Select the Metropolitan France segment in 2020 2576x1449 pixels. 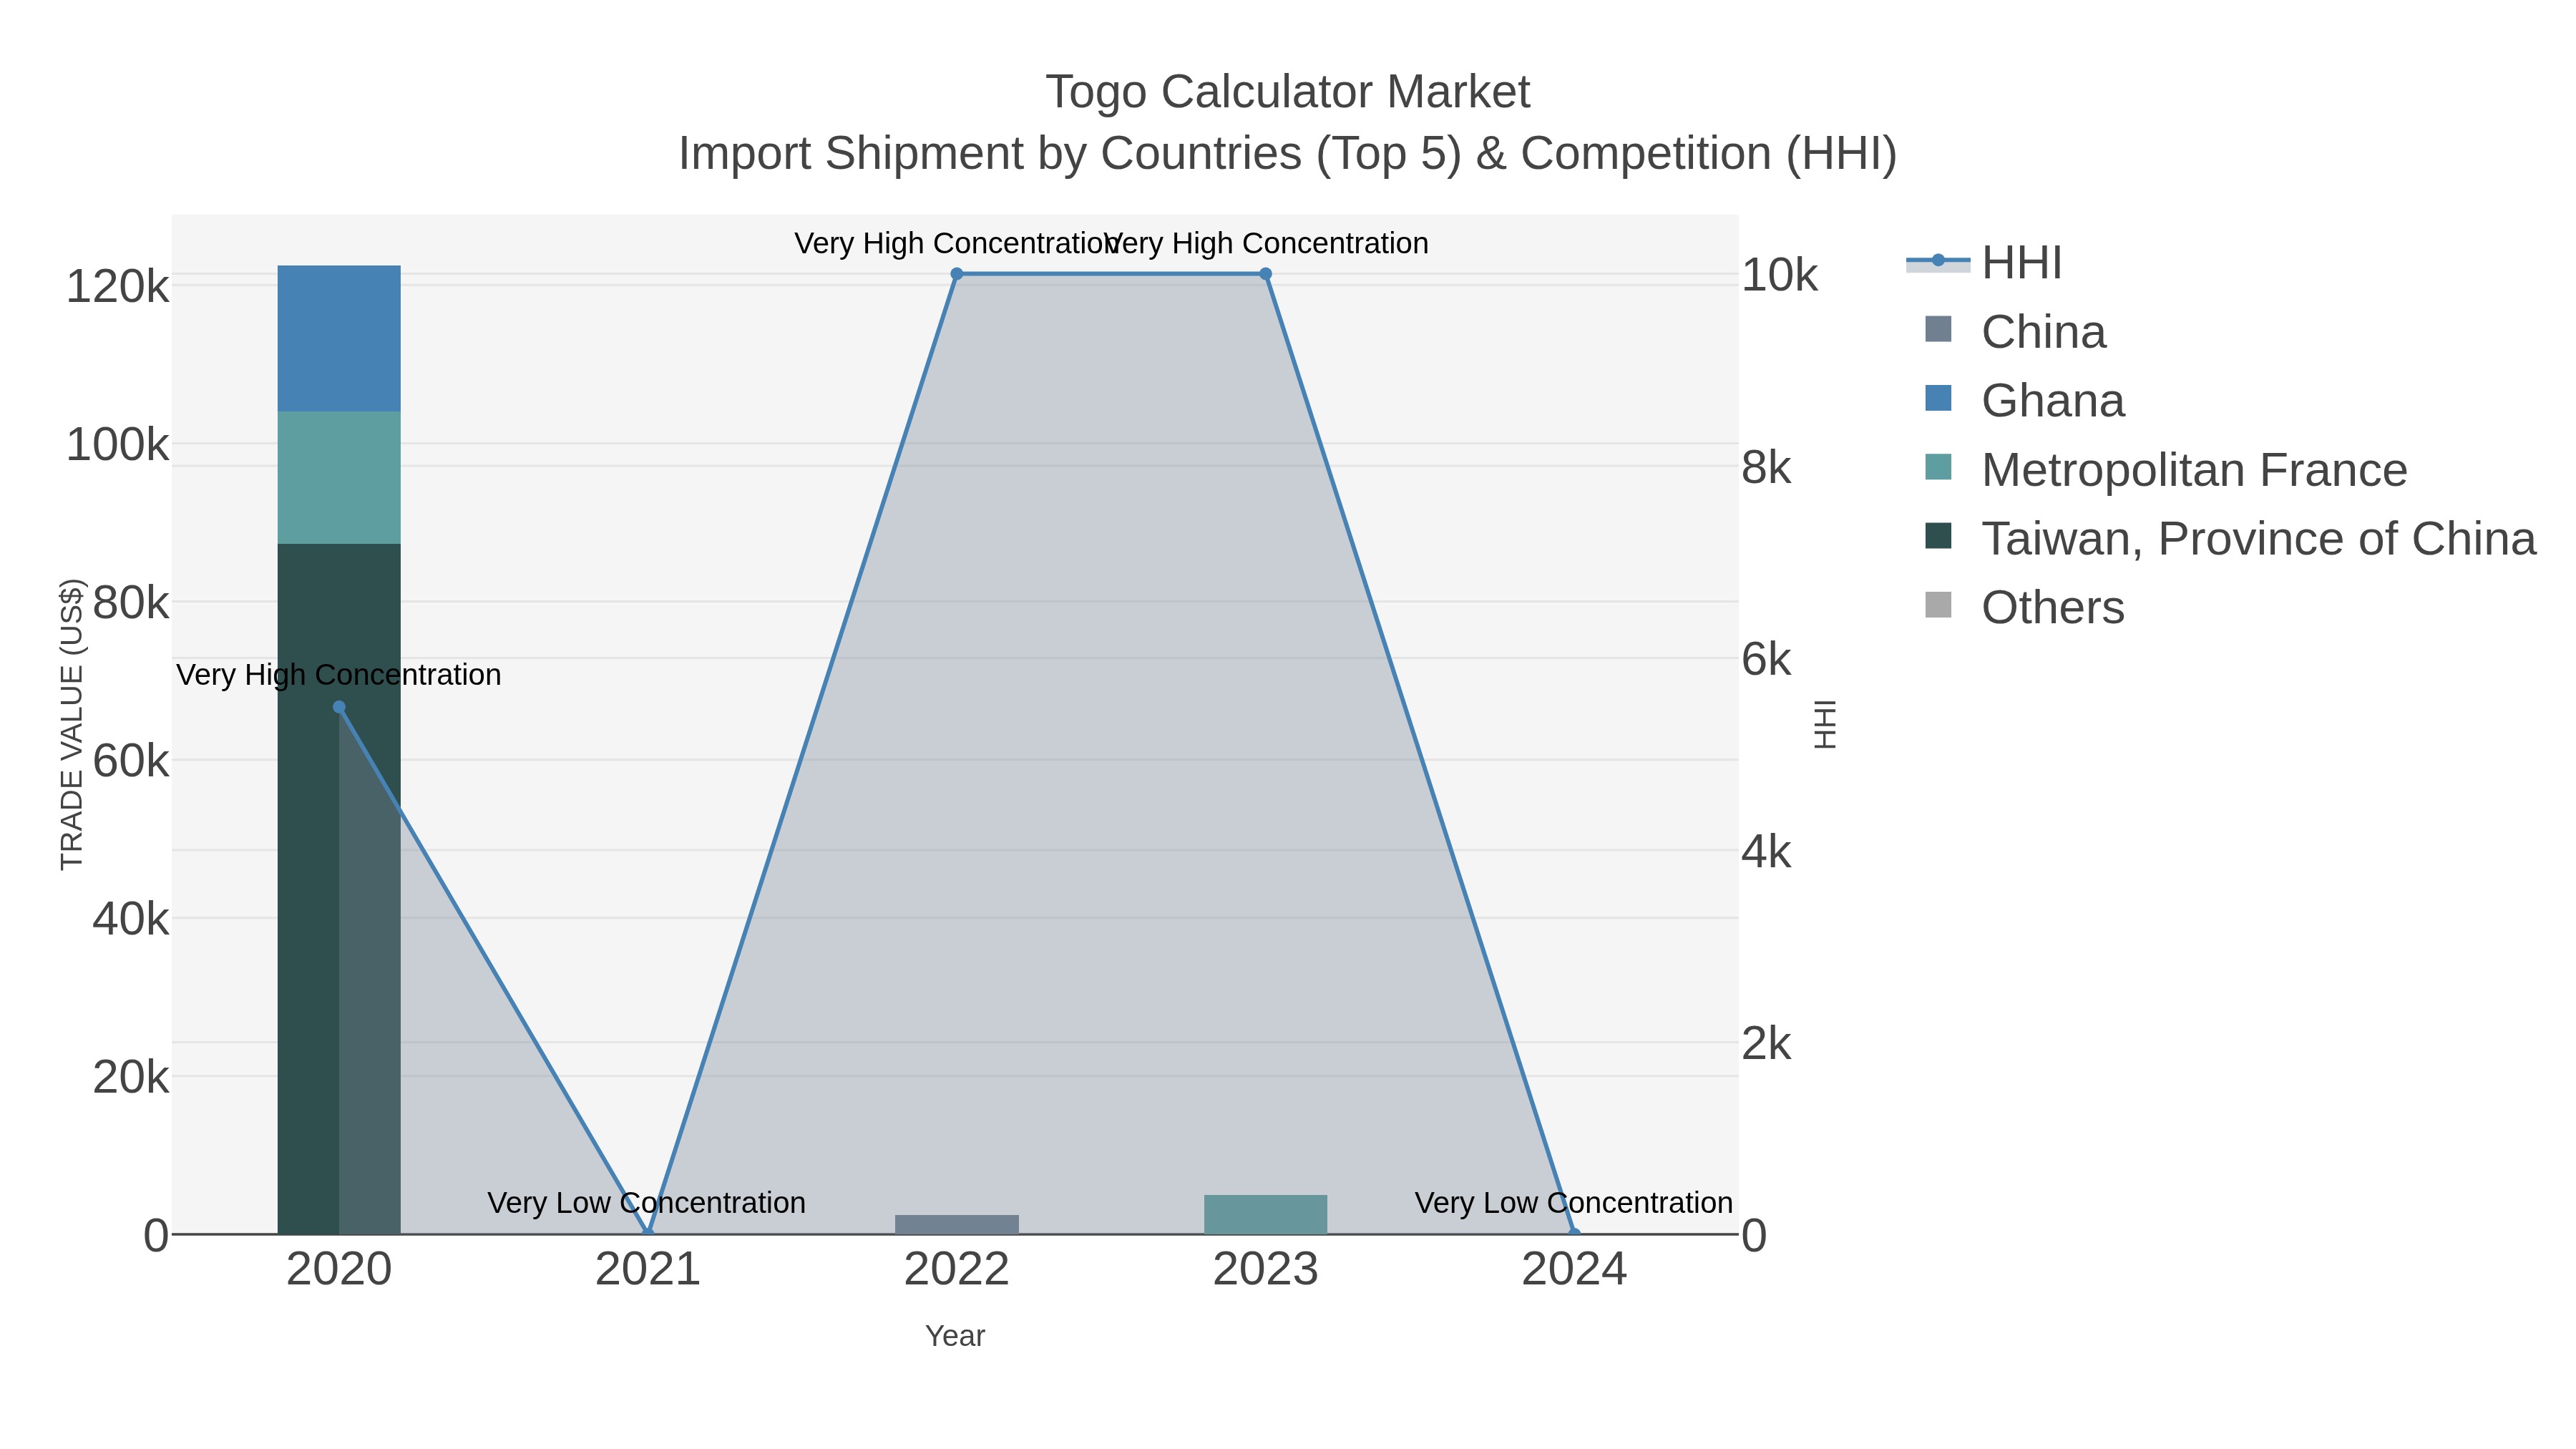[x=339, y=478]
